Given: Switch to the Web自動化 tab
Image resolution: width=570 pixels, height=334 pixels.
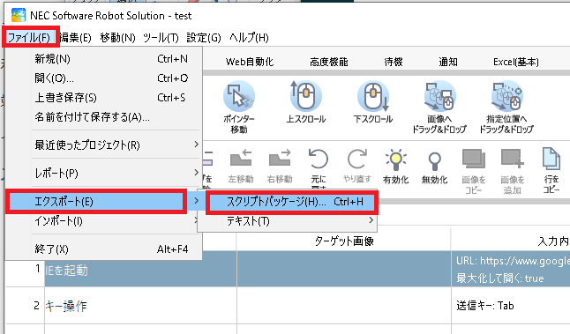Looking at the screenshot, I should click(x=250, y=62).
